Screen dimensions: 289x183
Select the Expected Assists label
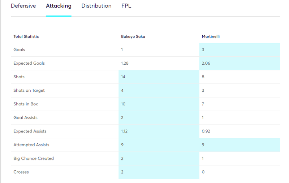coord(30,131)
